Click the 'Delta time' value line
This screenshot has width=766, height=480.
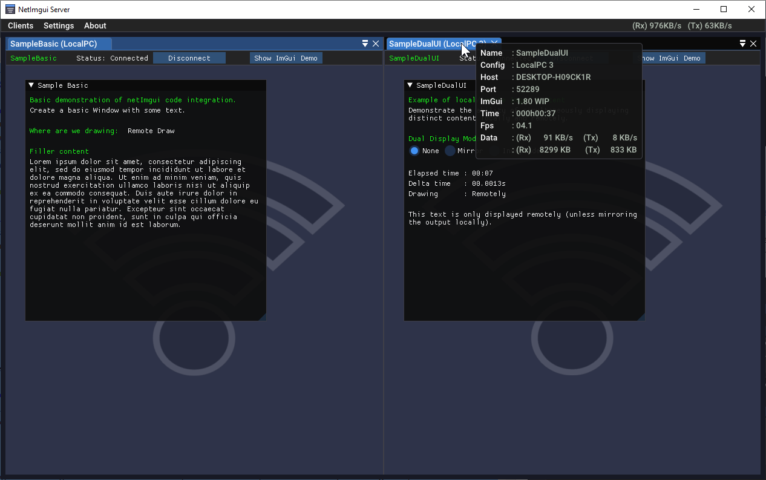[x=457, y=183]
